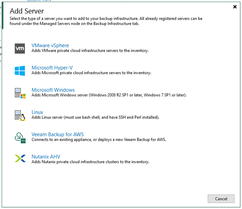Click the Microsoft Windows server icon

coord(20,93)
